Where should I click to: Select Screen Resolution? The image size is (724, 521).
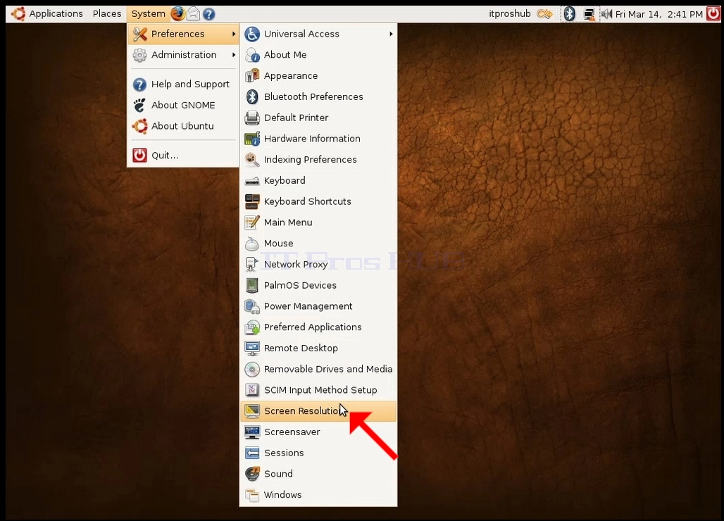click(318, 411)
